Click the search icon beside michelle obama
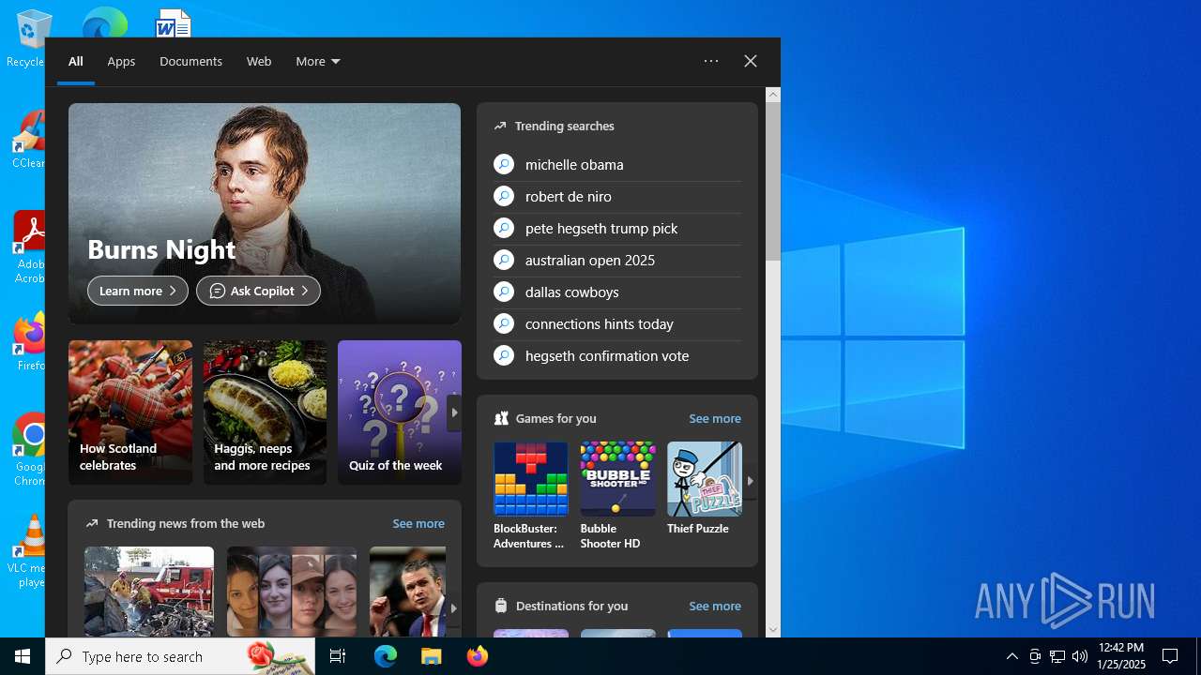The height and width of the screenshot is (675, 1201). 504,164
